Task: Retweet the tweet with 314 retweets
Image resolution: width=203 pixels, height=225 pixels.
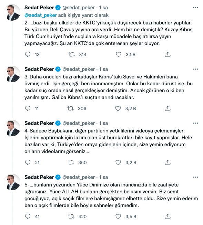Action: point(72,54)
